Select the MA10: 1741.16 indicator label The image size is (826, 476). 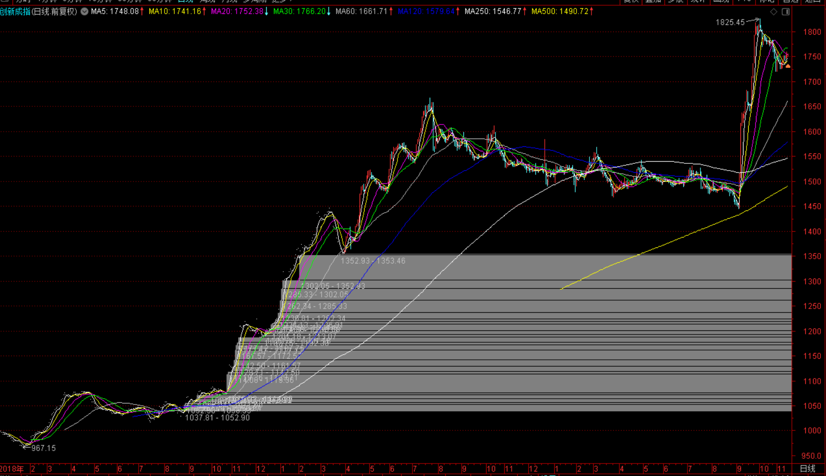click(x=174, y=11)
